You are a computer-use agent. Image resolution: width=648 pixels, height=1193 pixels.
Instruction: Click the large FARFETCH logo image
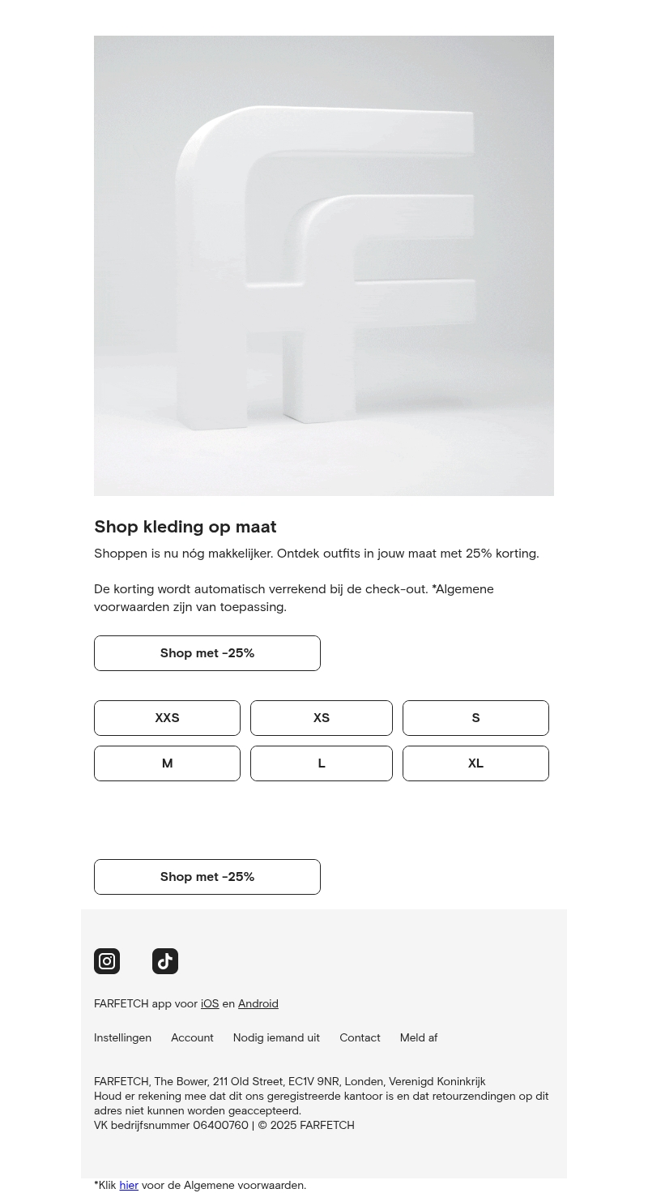(x=324, y=266)
